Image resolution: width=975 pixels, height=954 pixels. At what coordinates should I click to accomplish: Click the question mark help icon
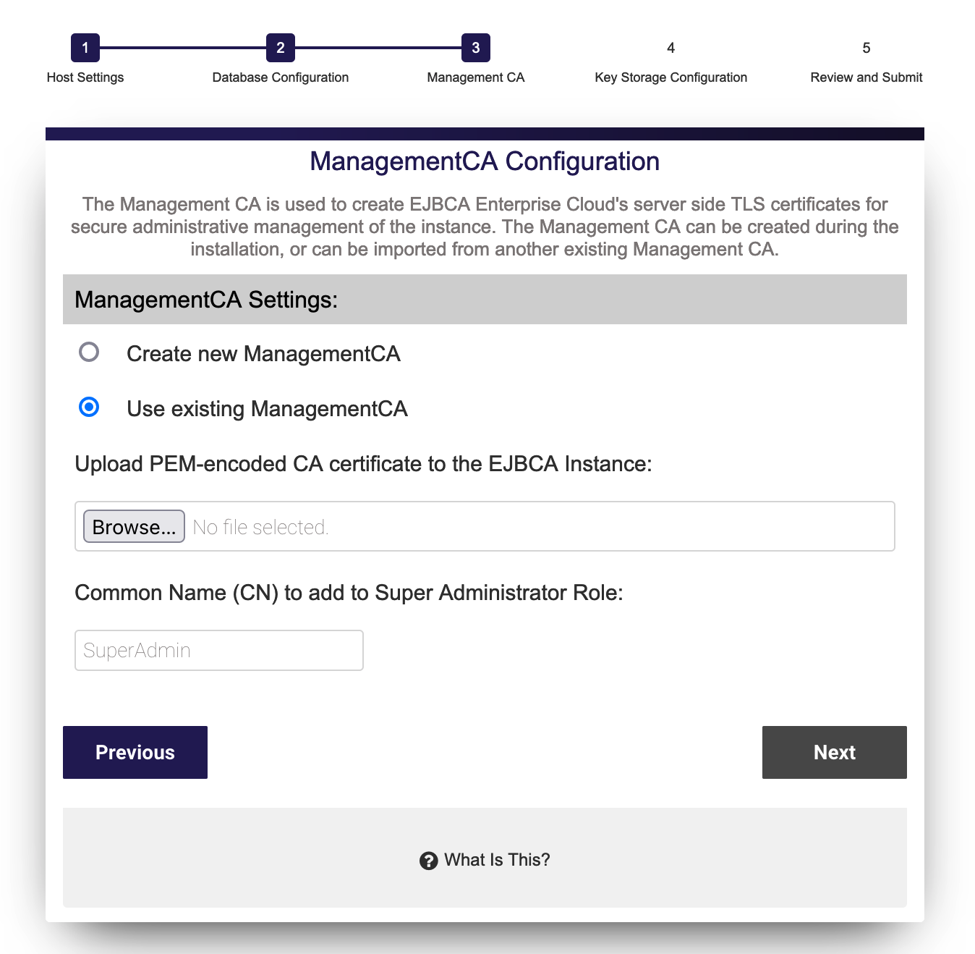(x=429, y=861)
